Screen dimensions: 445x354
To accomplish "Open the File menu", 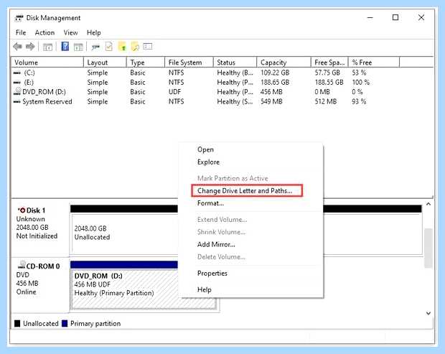I will point(21,32).
